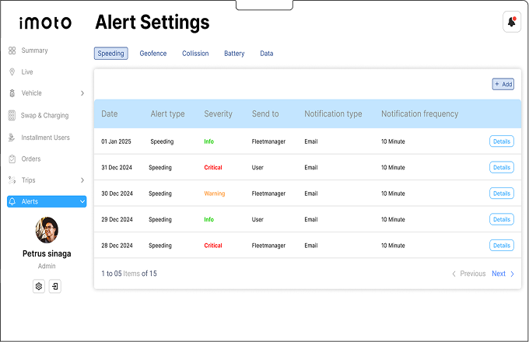Image resolution: width=529 pixels, height=342 pixels.
Task: Click the notification bell icon
Action: (x=511, y=22)
